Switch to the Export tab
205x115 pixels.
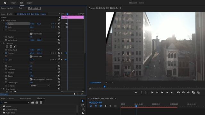point(30,3)
